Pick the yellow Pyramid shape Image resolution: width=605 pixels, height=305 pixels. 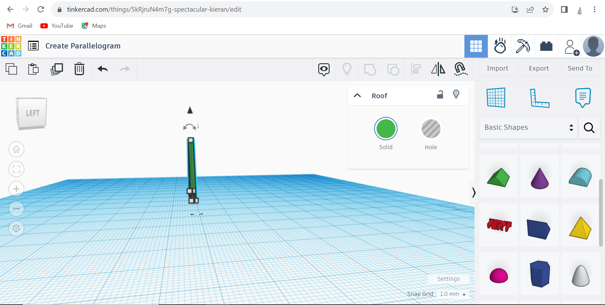[580, 225]
